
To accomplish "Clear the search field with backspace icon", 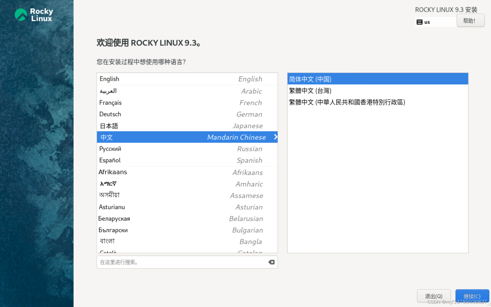I will 271,262.
